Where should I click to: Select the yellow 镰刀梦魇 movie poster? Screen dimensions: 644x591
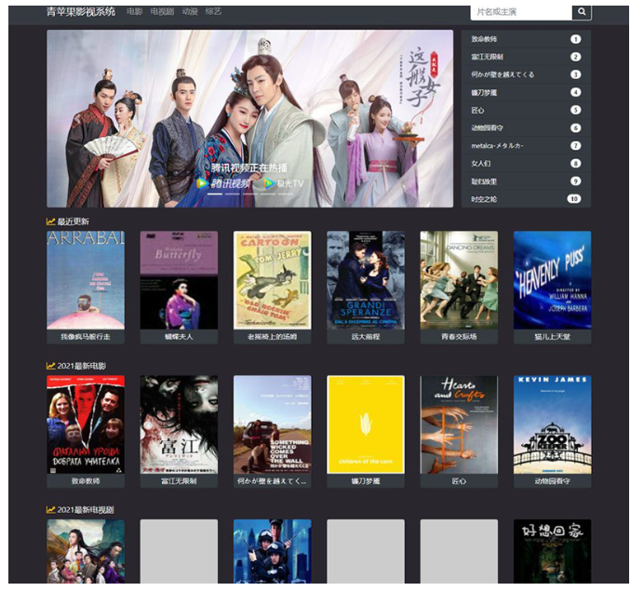click(365, 424)
